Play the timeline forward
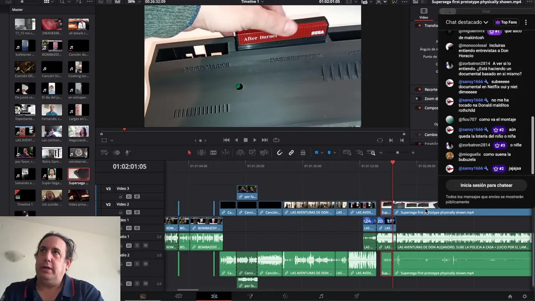The width and height of the screenshot is (535, 301). [255, 140]
